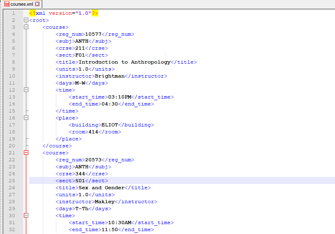Click the opening course tag on line 21
335x234 pixels.
tap(55, 153)
